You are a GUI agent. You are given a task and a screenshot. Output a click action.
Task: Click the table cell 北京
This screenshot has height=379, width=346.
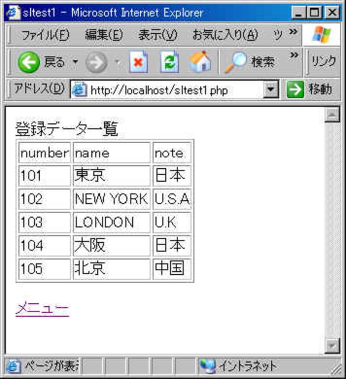click(x=112, y=269)
